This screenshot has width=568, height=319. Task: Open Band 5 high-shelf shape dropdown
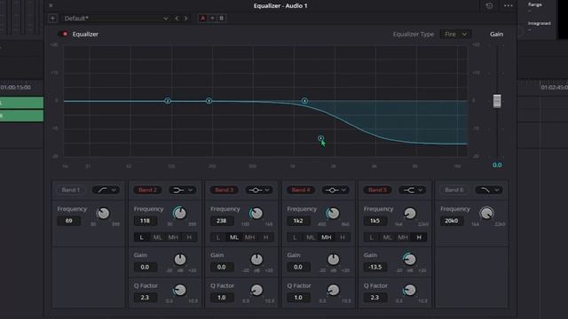[x=413, y=190]
